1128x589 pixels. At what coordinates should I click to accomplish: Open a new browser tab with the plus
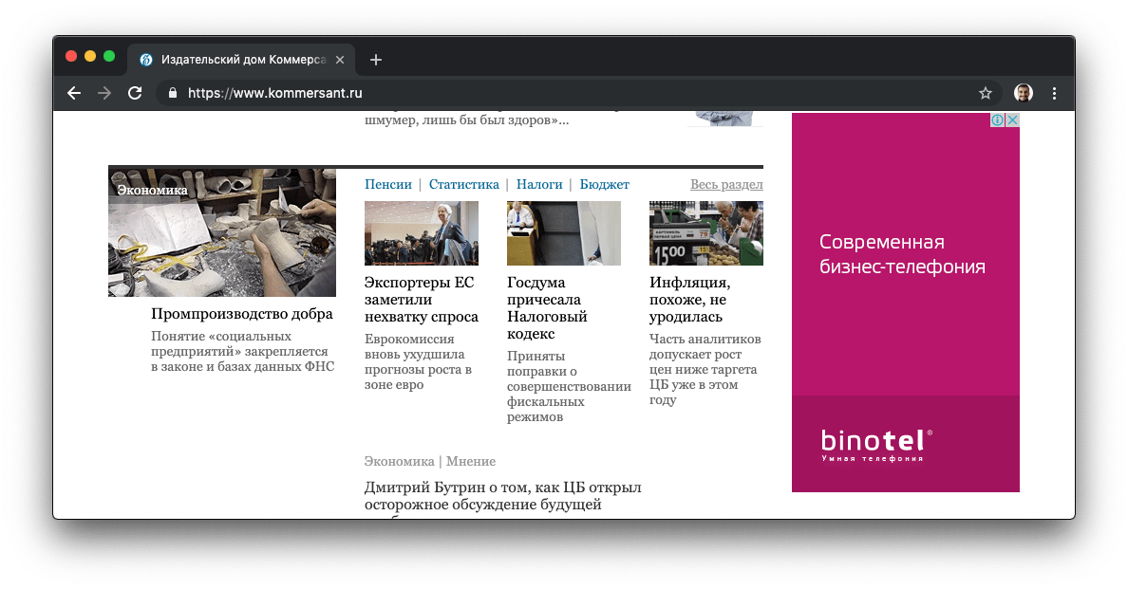pyautogui.click(x=375, y=59)
